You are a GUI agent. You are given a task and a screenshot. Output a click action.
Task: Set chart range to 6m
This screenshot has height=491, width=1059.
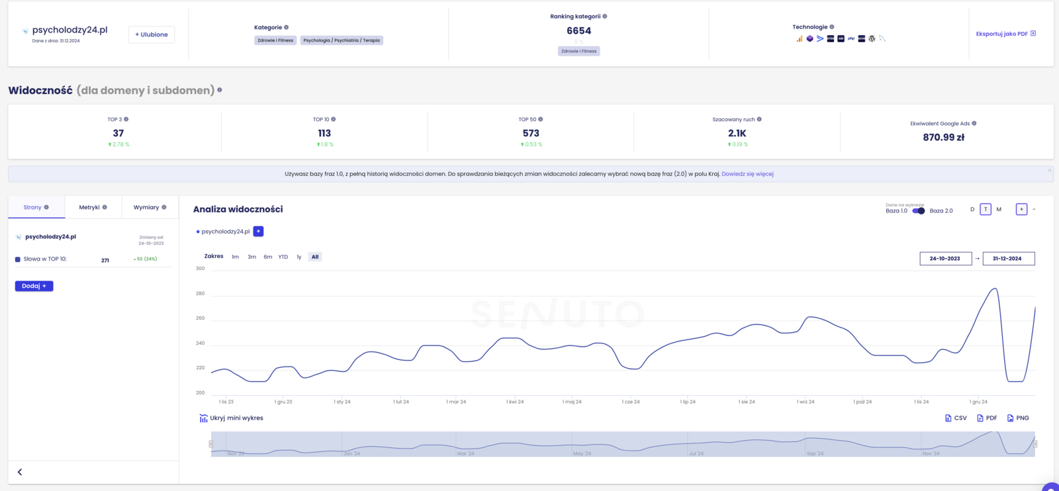(268, 257)
